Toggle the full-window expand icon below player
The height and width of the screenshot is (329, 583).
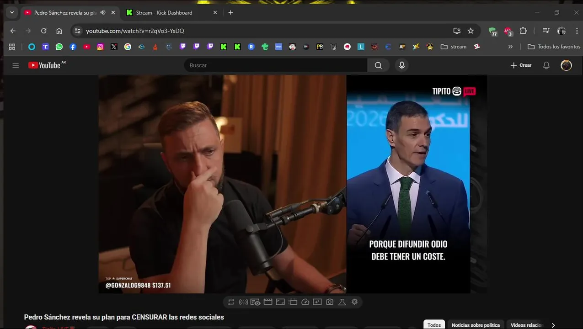pyautogui.click(x=280, y=302)
